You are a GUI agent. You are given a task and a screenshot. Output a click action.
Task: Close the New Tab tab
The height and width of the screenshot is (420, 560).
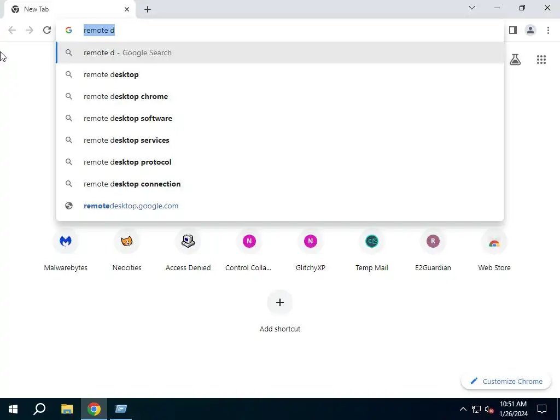pos(127,9)
